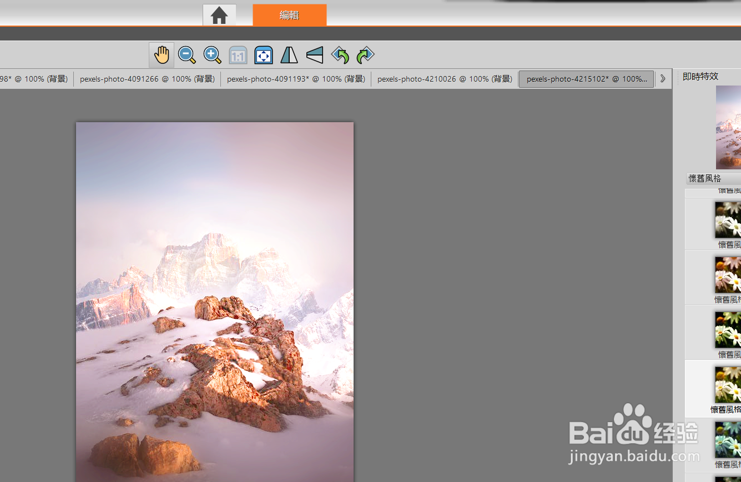Open the 懷舊風格 effect category dropdown
The width and height of the screenshot is (741, 482).
(713, 178)
